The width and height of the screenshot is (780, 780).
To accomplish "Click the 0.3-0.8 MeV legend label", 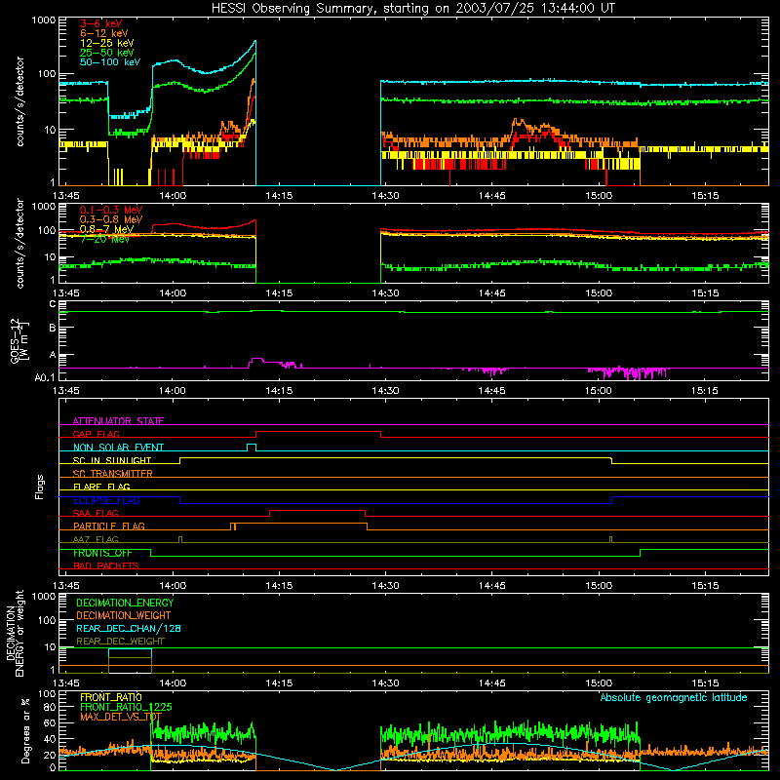I will (110, 219).
